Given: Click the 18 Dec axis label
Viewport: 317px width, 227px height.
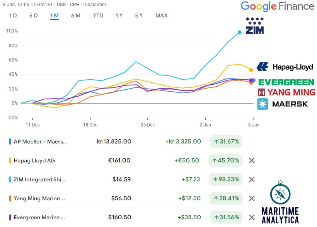Looking at the screenshot, I should 90,125.
